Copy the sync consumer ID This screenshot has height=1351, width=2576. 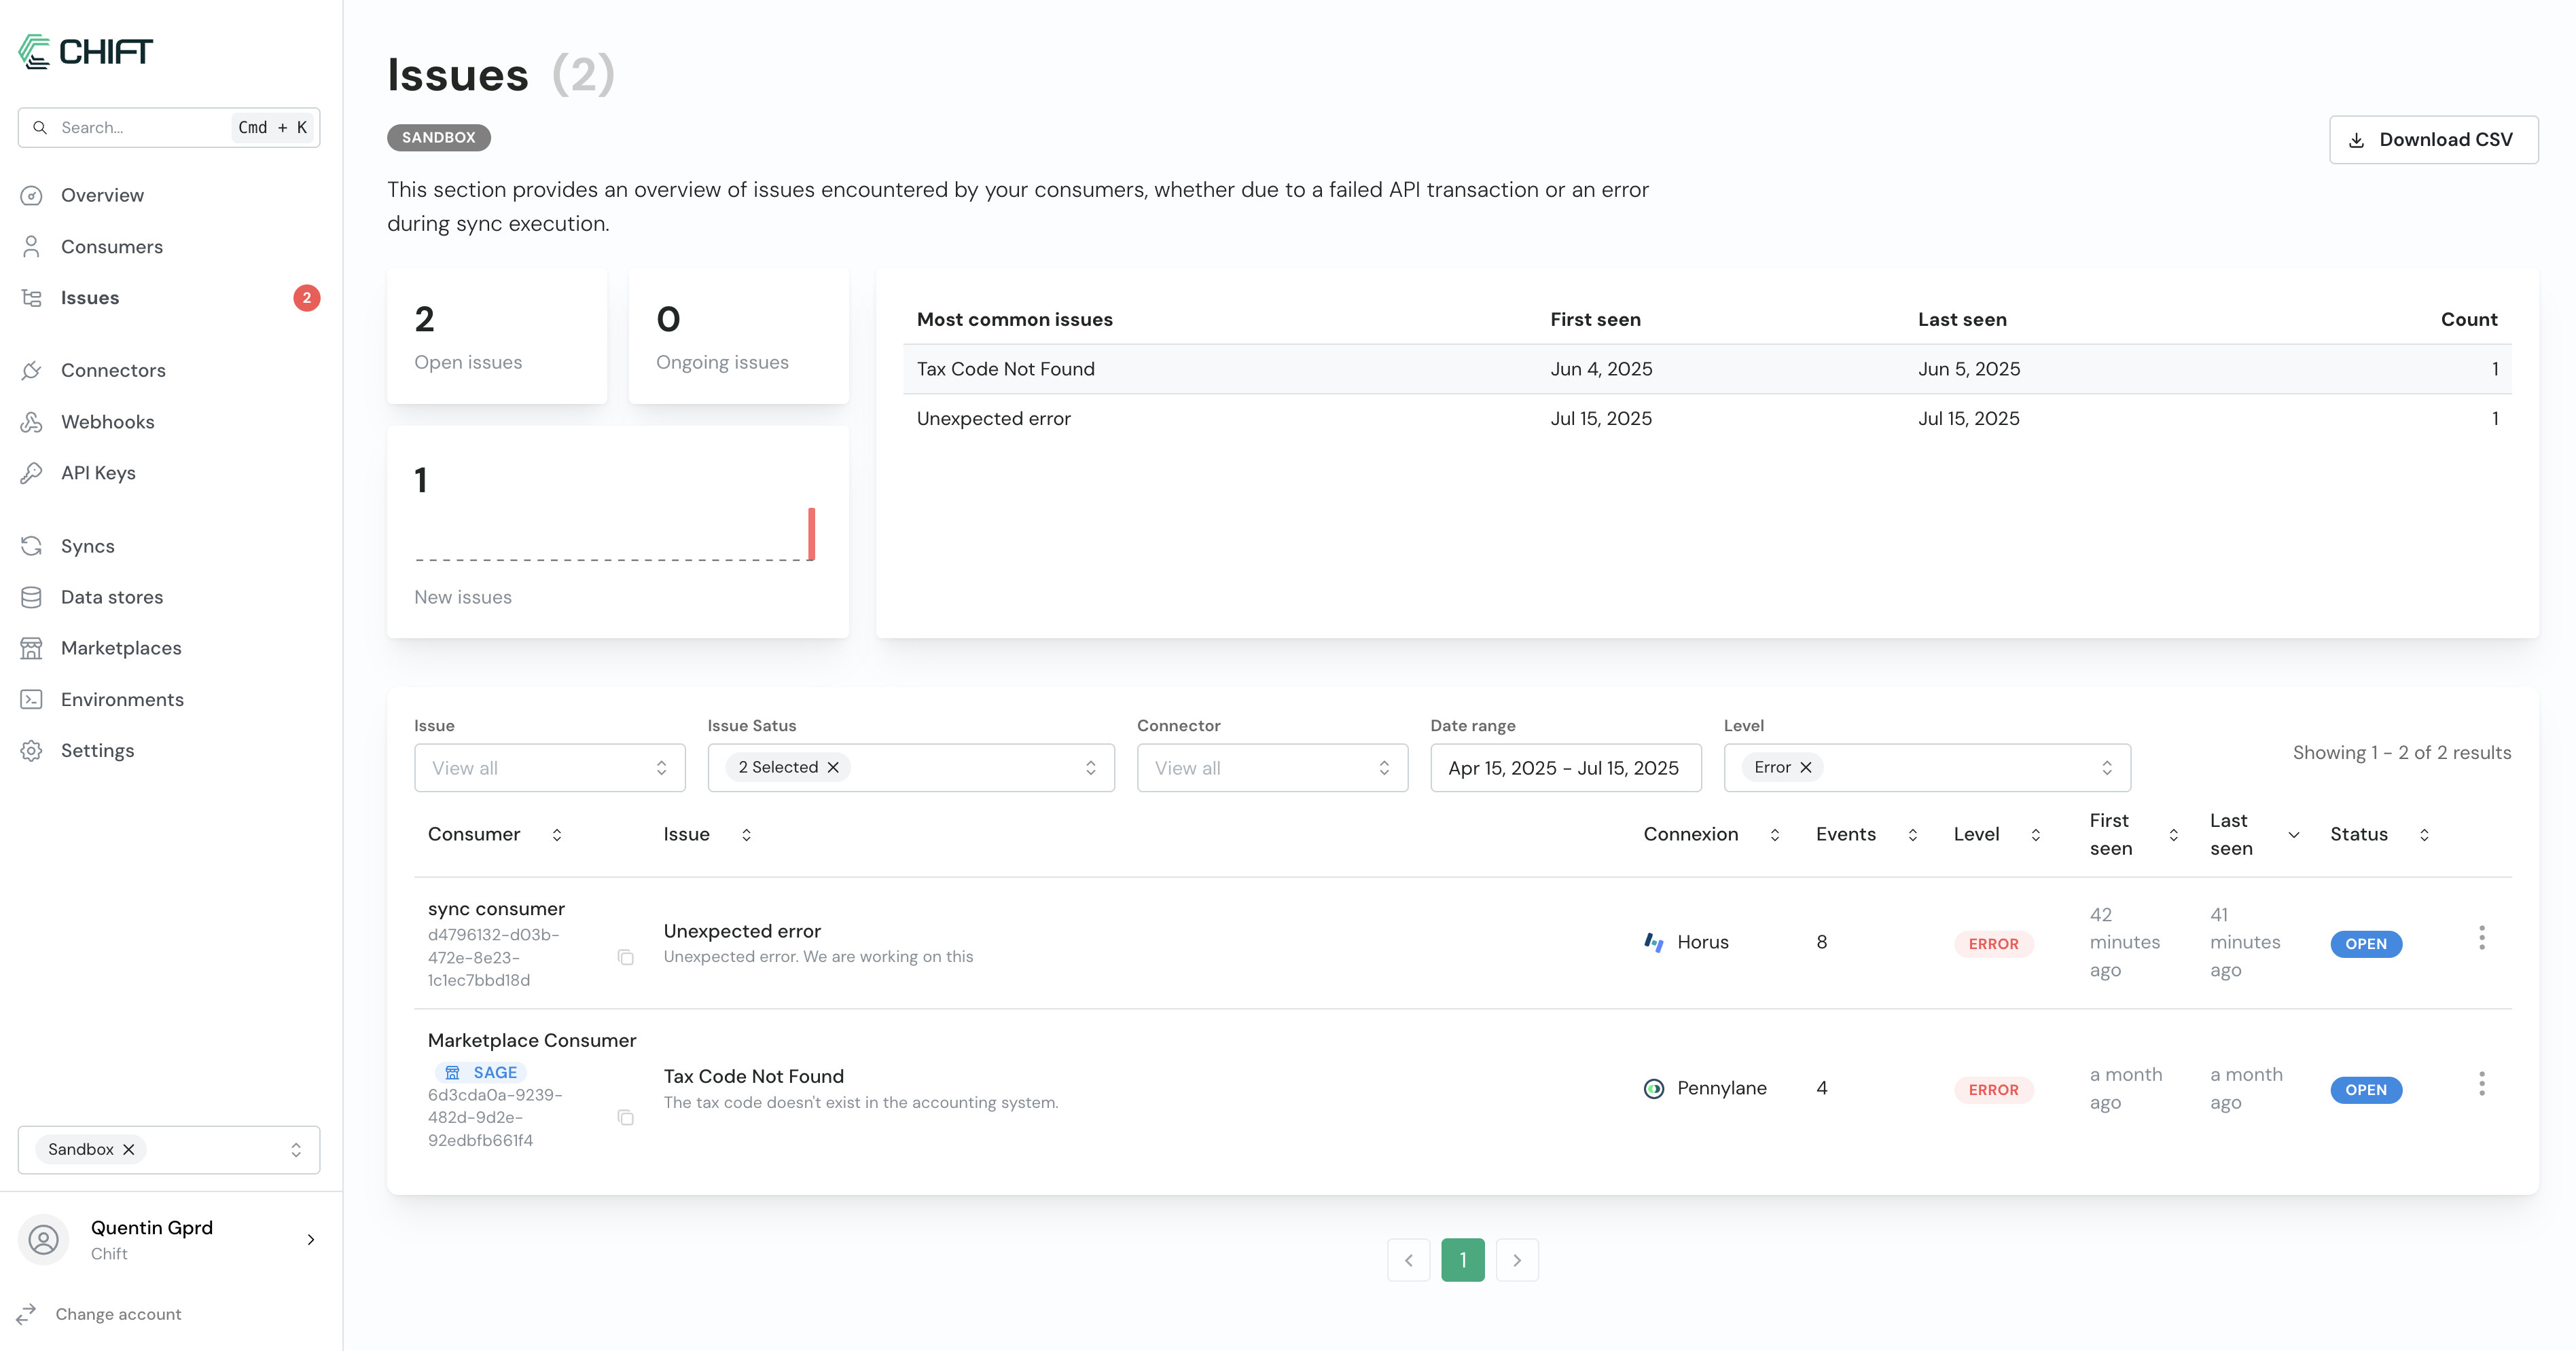point(625,957)
